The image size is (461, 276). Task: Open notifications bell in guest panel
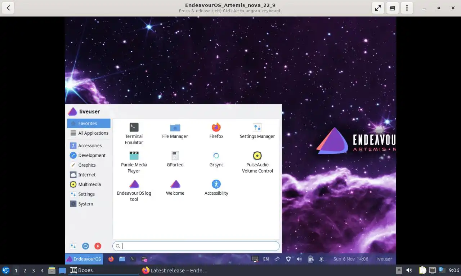321,259
